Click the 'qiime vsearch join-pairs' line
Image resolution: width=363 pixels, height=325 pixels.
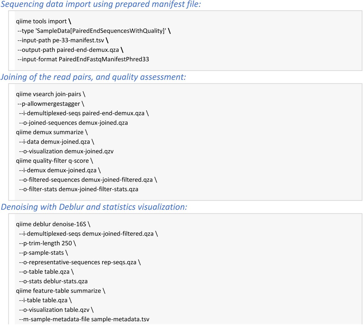pyautogui.click(x=50, y=94)
